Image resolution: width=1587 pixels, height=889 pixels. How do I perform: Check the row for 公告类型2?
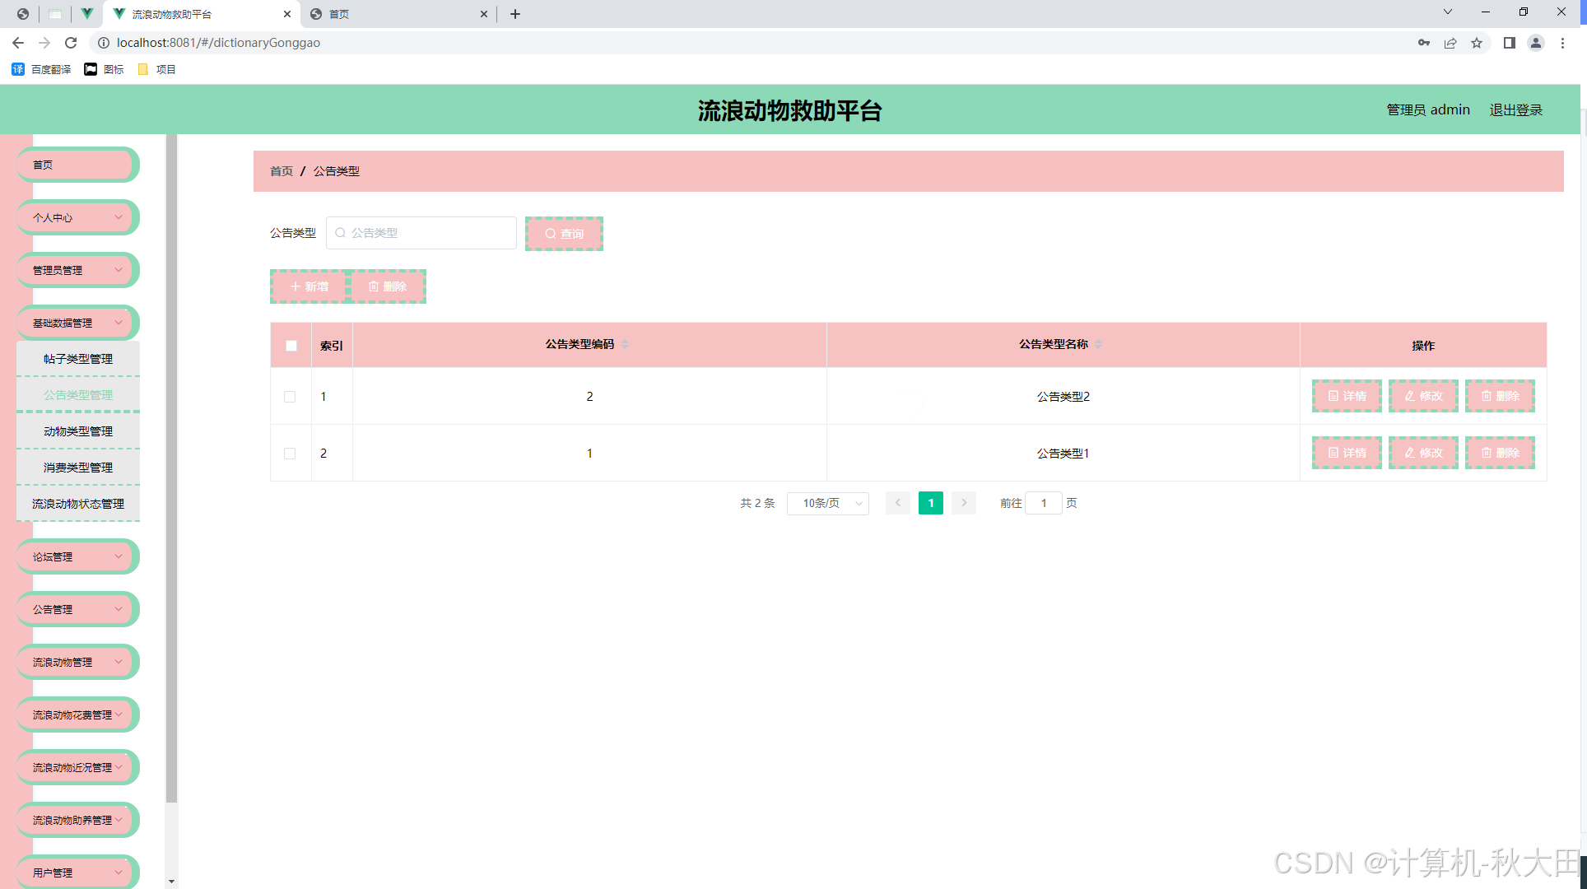[290, 397]
